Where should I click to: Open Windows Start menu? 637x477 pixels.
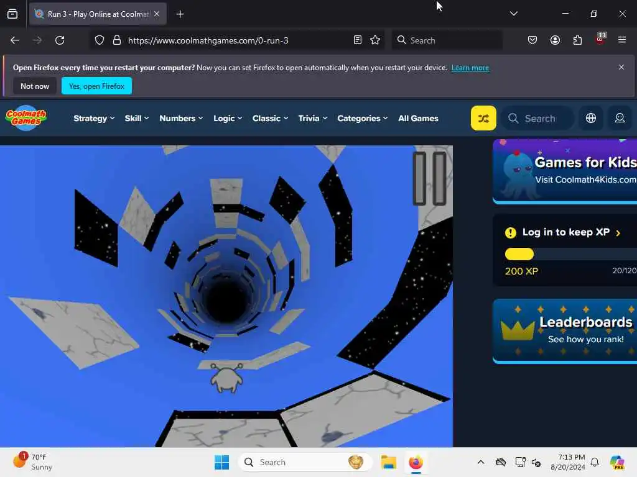pyautogui.click(x=222, y=462)
